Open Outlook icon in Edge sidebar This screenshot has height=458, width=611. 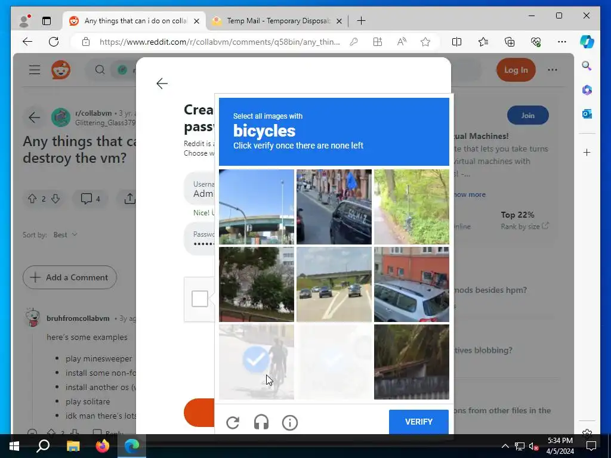click(587, 114)
